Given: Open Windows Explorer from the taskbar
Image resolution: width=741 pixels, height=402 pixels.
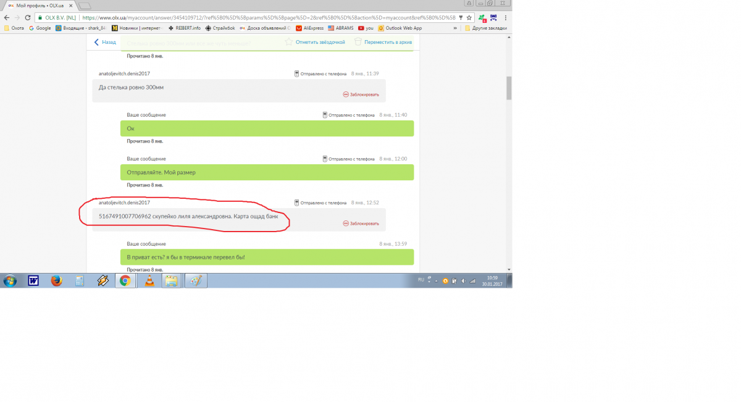Looking at the screenshot, I should point(172,281).
